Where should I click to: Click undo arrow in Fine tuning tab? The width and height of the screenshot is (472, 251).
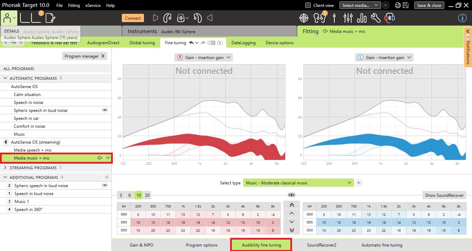191,43
